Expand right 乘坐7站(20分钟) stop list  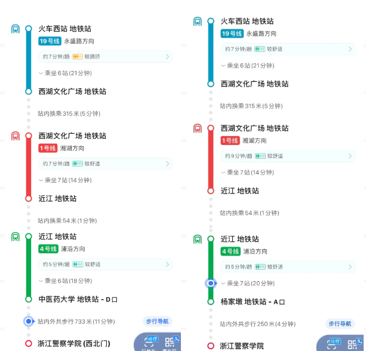click(x=248, y=284)
